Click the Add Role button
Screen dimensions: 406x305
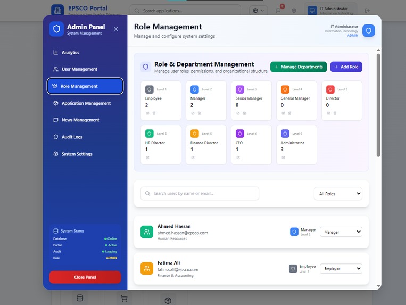click(x=346, y=67)
